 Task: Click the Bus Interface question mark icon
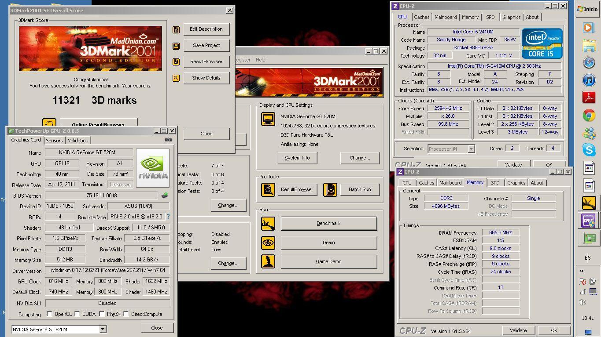[168, 217]
